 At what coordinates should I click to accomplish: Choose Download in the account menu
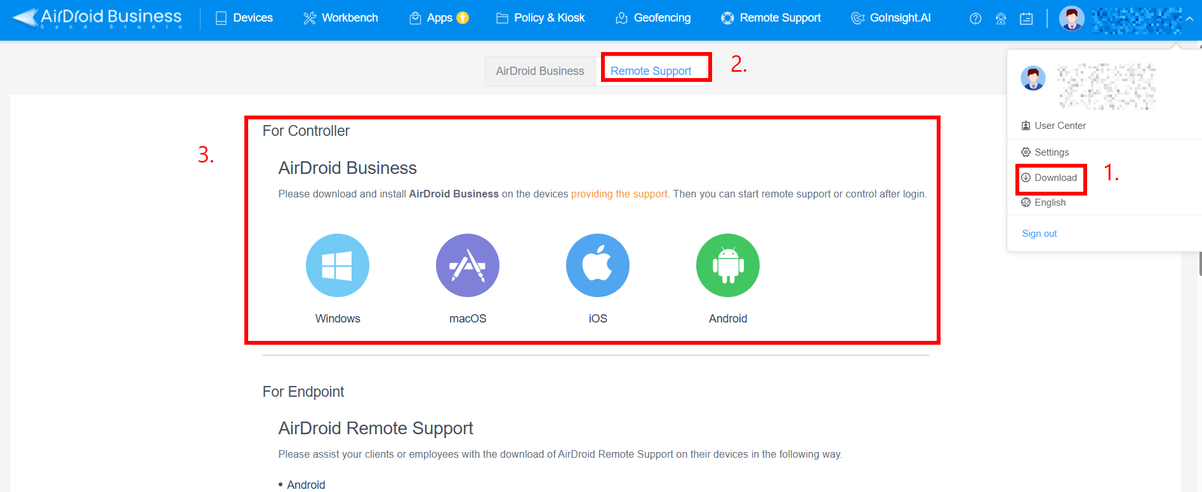coord(1049,178)
